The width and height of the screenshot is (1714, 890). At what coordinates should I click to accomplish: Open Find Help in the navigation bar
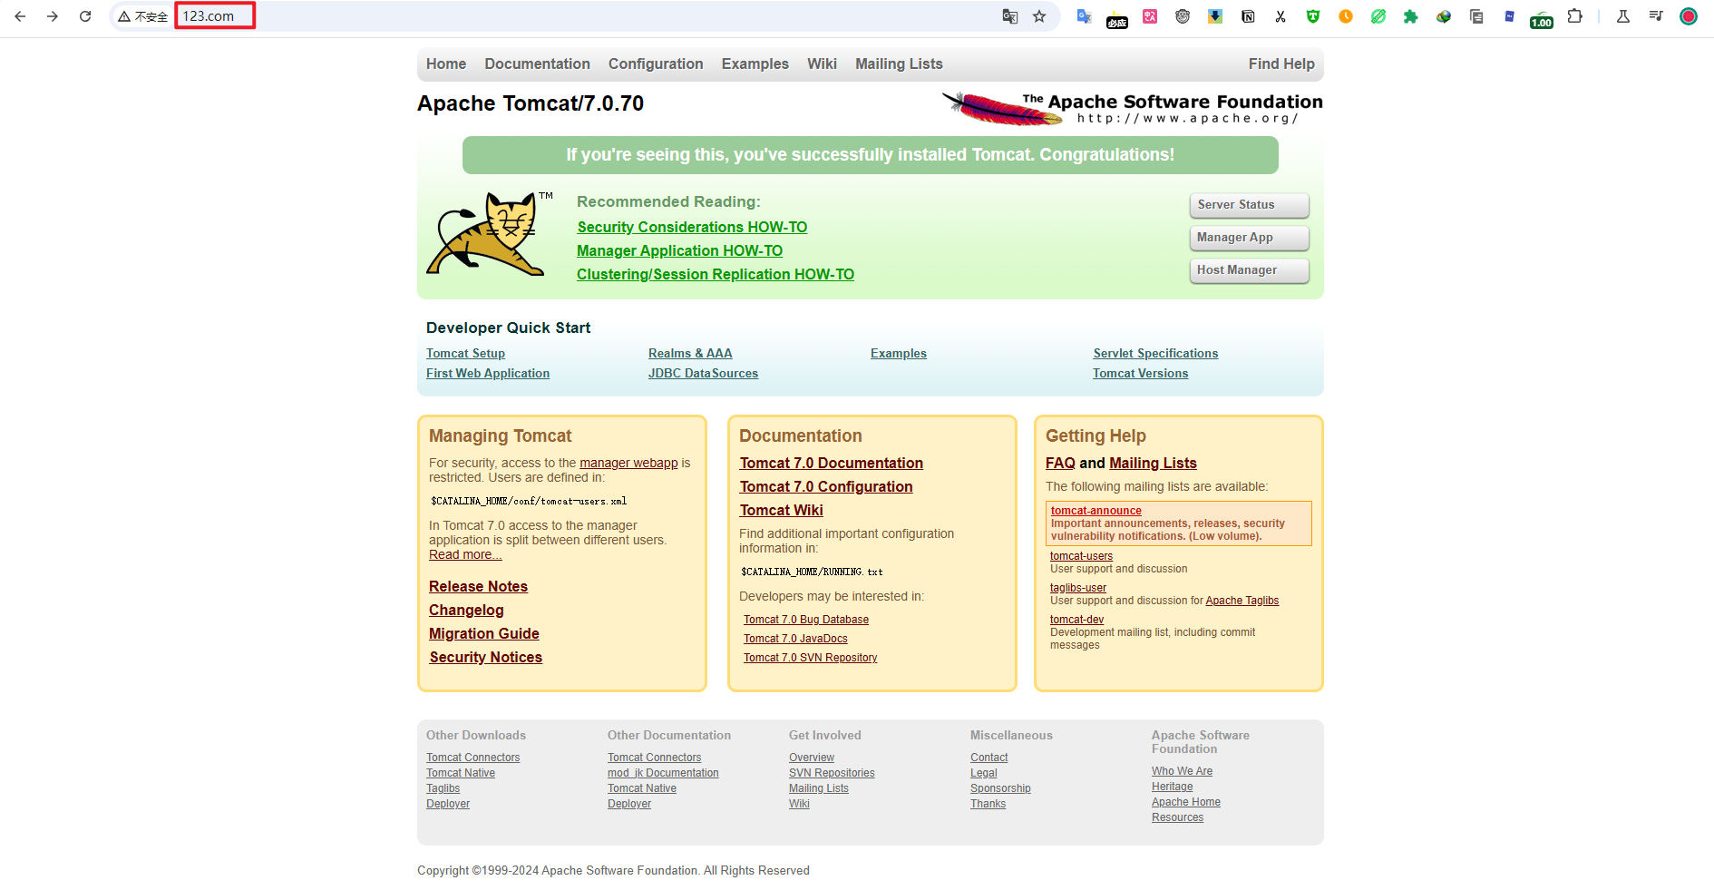pyautogui.click(x=1281, y=64)
